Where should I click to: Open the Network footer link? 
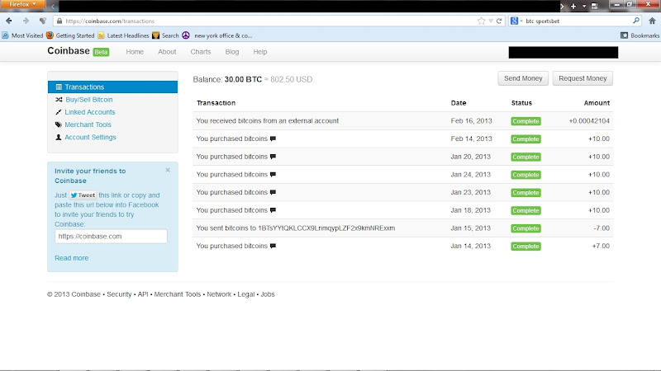coord(219,294)
